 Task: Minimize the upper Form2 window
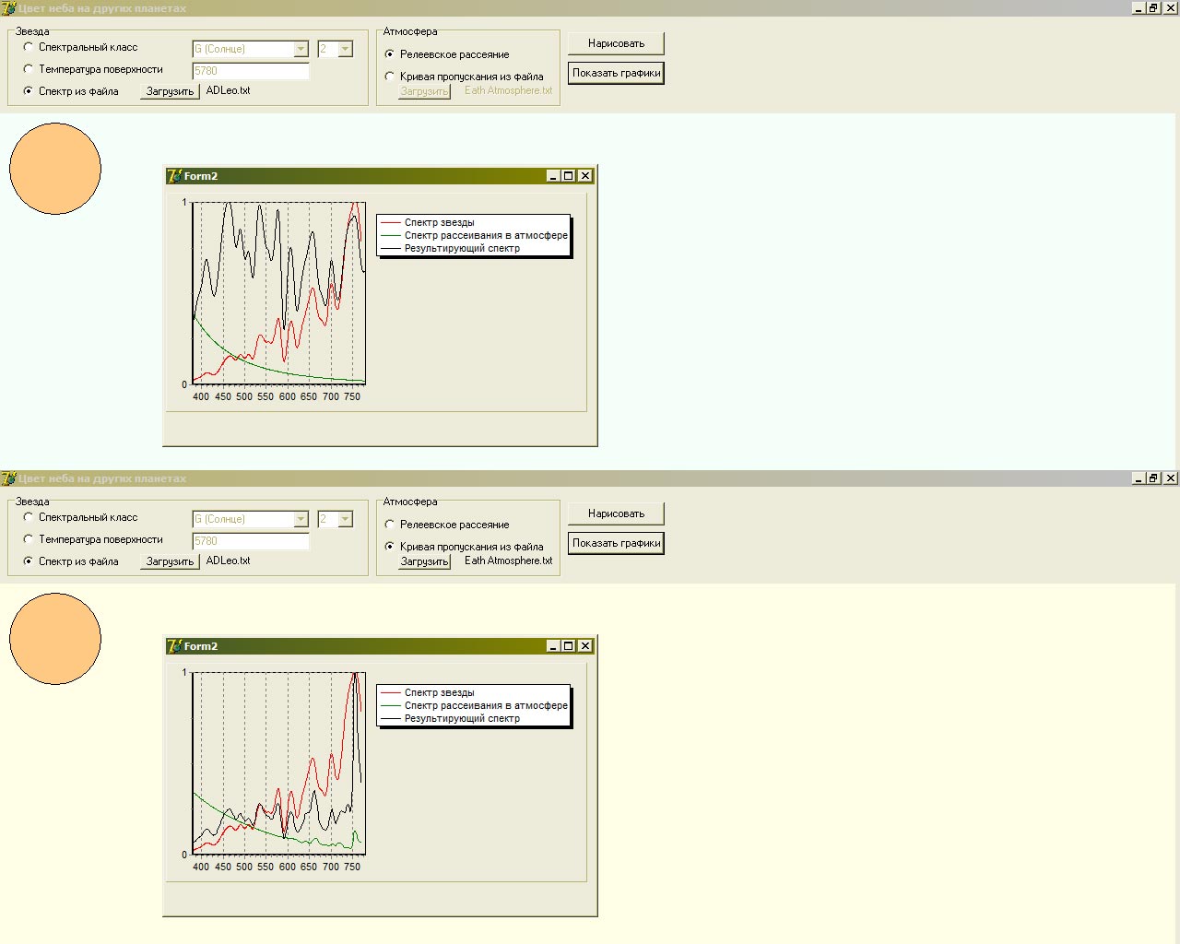pyautogui.click(x=553, y=176)
